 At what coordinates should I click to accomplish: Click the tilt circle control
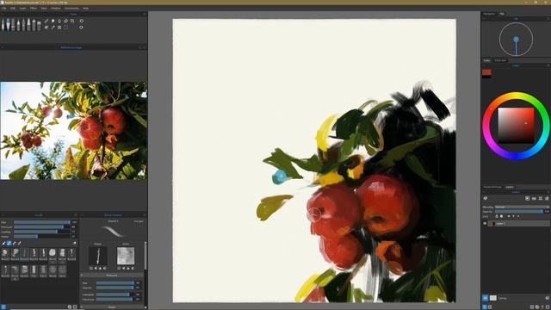pos(516,39)
